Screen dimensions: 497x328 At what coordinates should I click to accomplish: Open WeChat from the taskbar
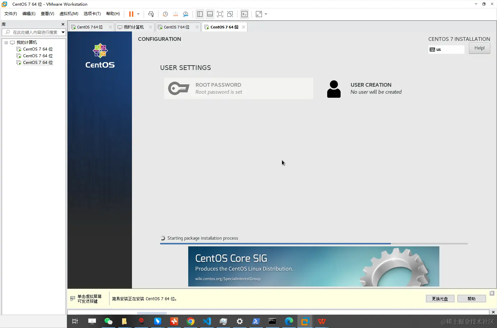tap(108, 321)
